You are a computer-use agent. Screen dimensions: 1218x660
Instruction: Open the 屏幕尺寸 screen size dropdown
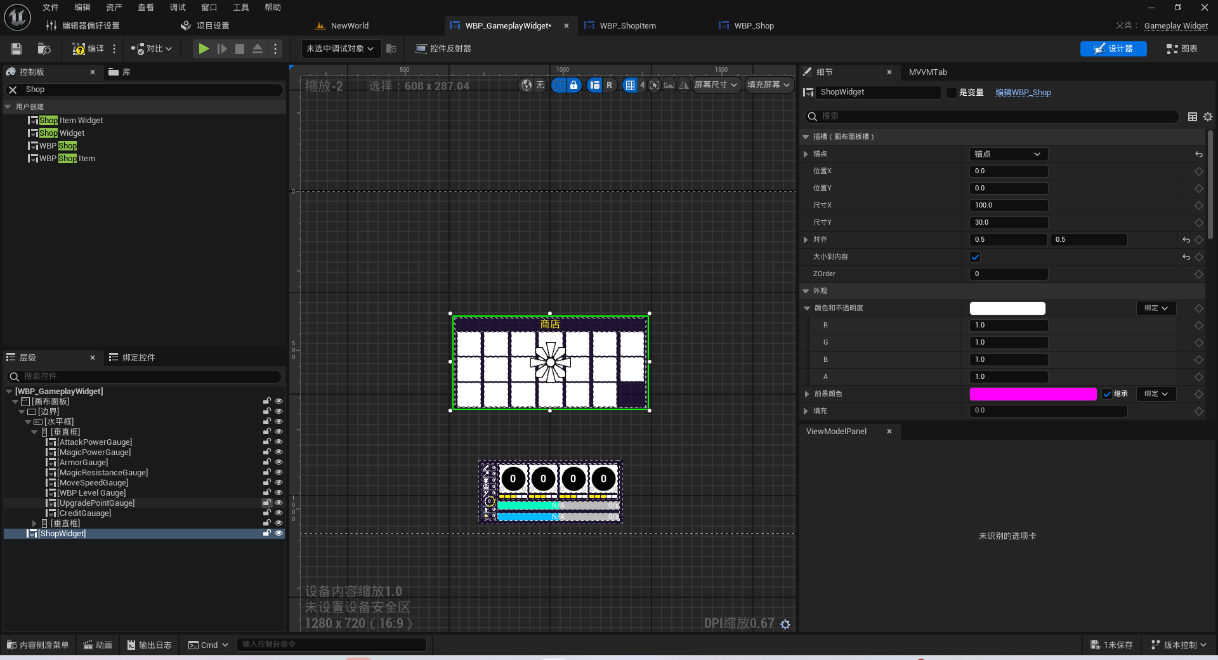716,85
